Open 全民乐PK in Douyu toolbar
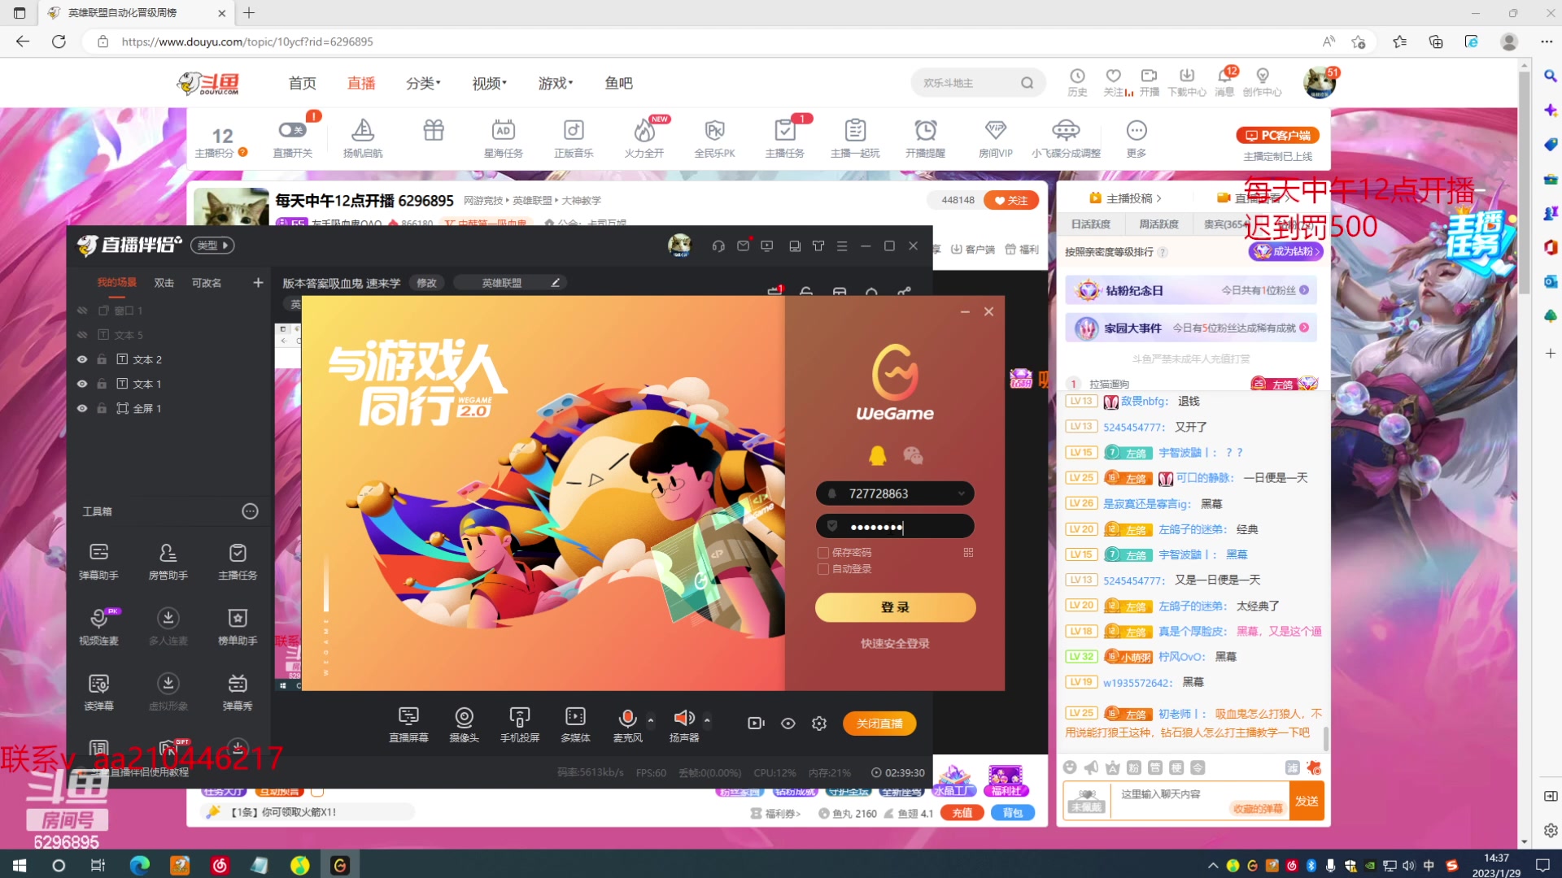The image size is (1562, 878). click(x=714, y=137)
